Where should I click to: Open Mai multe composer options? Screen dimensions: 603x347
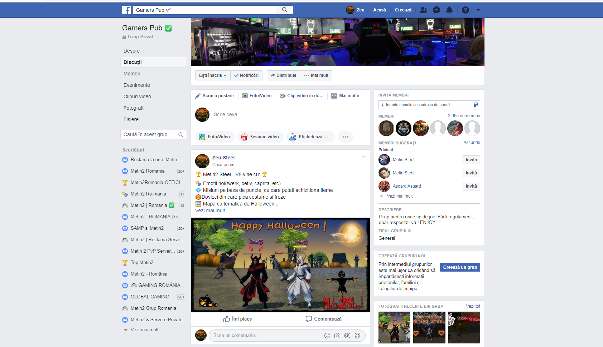click(x=345, y=96)
